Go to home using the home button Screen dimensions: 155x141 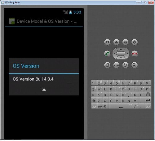pyautogui.click(x=107, y=65)
